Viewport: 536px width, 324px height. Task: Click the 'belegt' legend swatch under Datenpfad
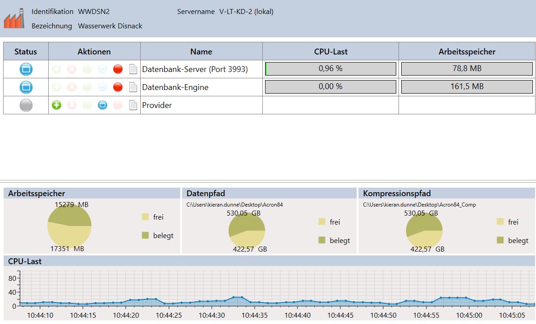322,240
